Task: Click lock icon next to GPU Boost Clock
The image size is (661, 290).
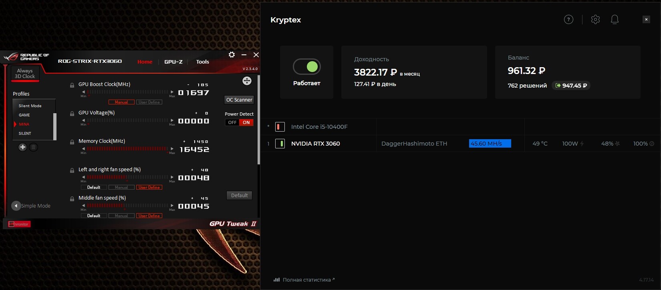Action: click(x=72, y=85)
